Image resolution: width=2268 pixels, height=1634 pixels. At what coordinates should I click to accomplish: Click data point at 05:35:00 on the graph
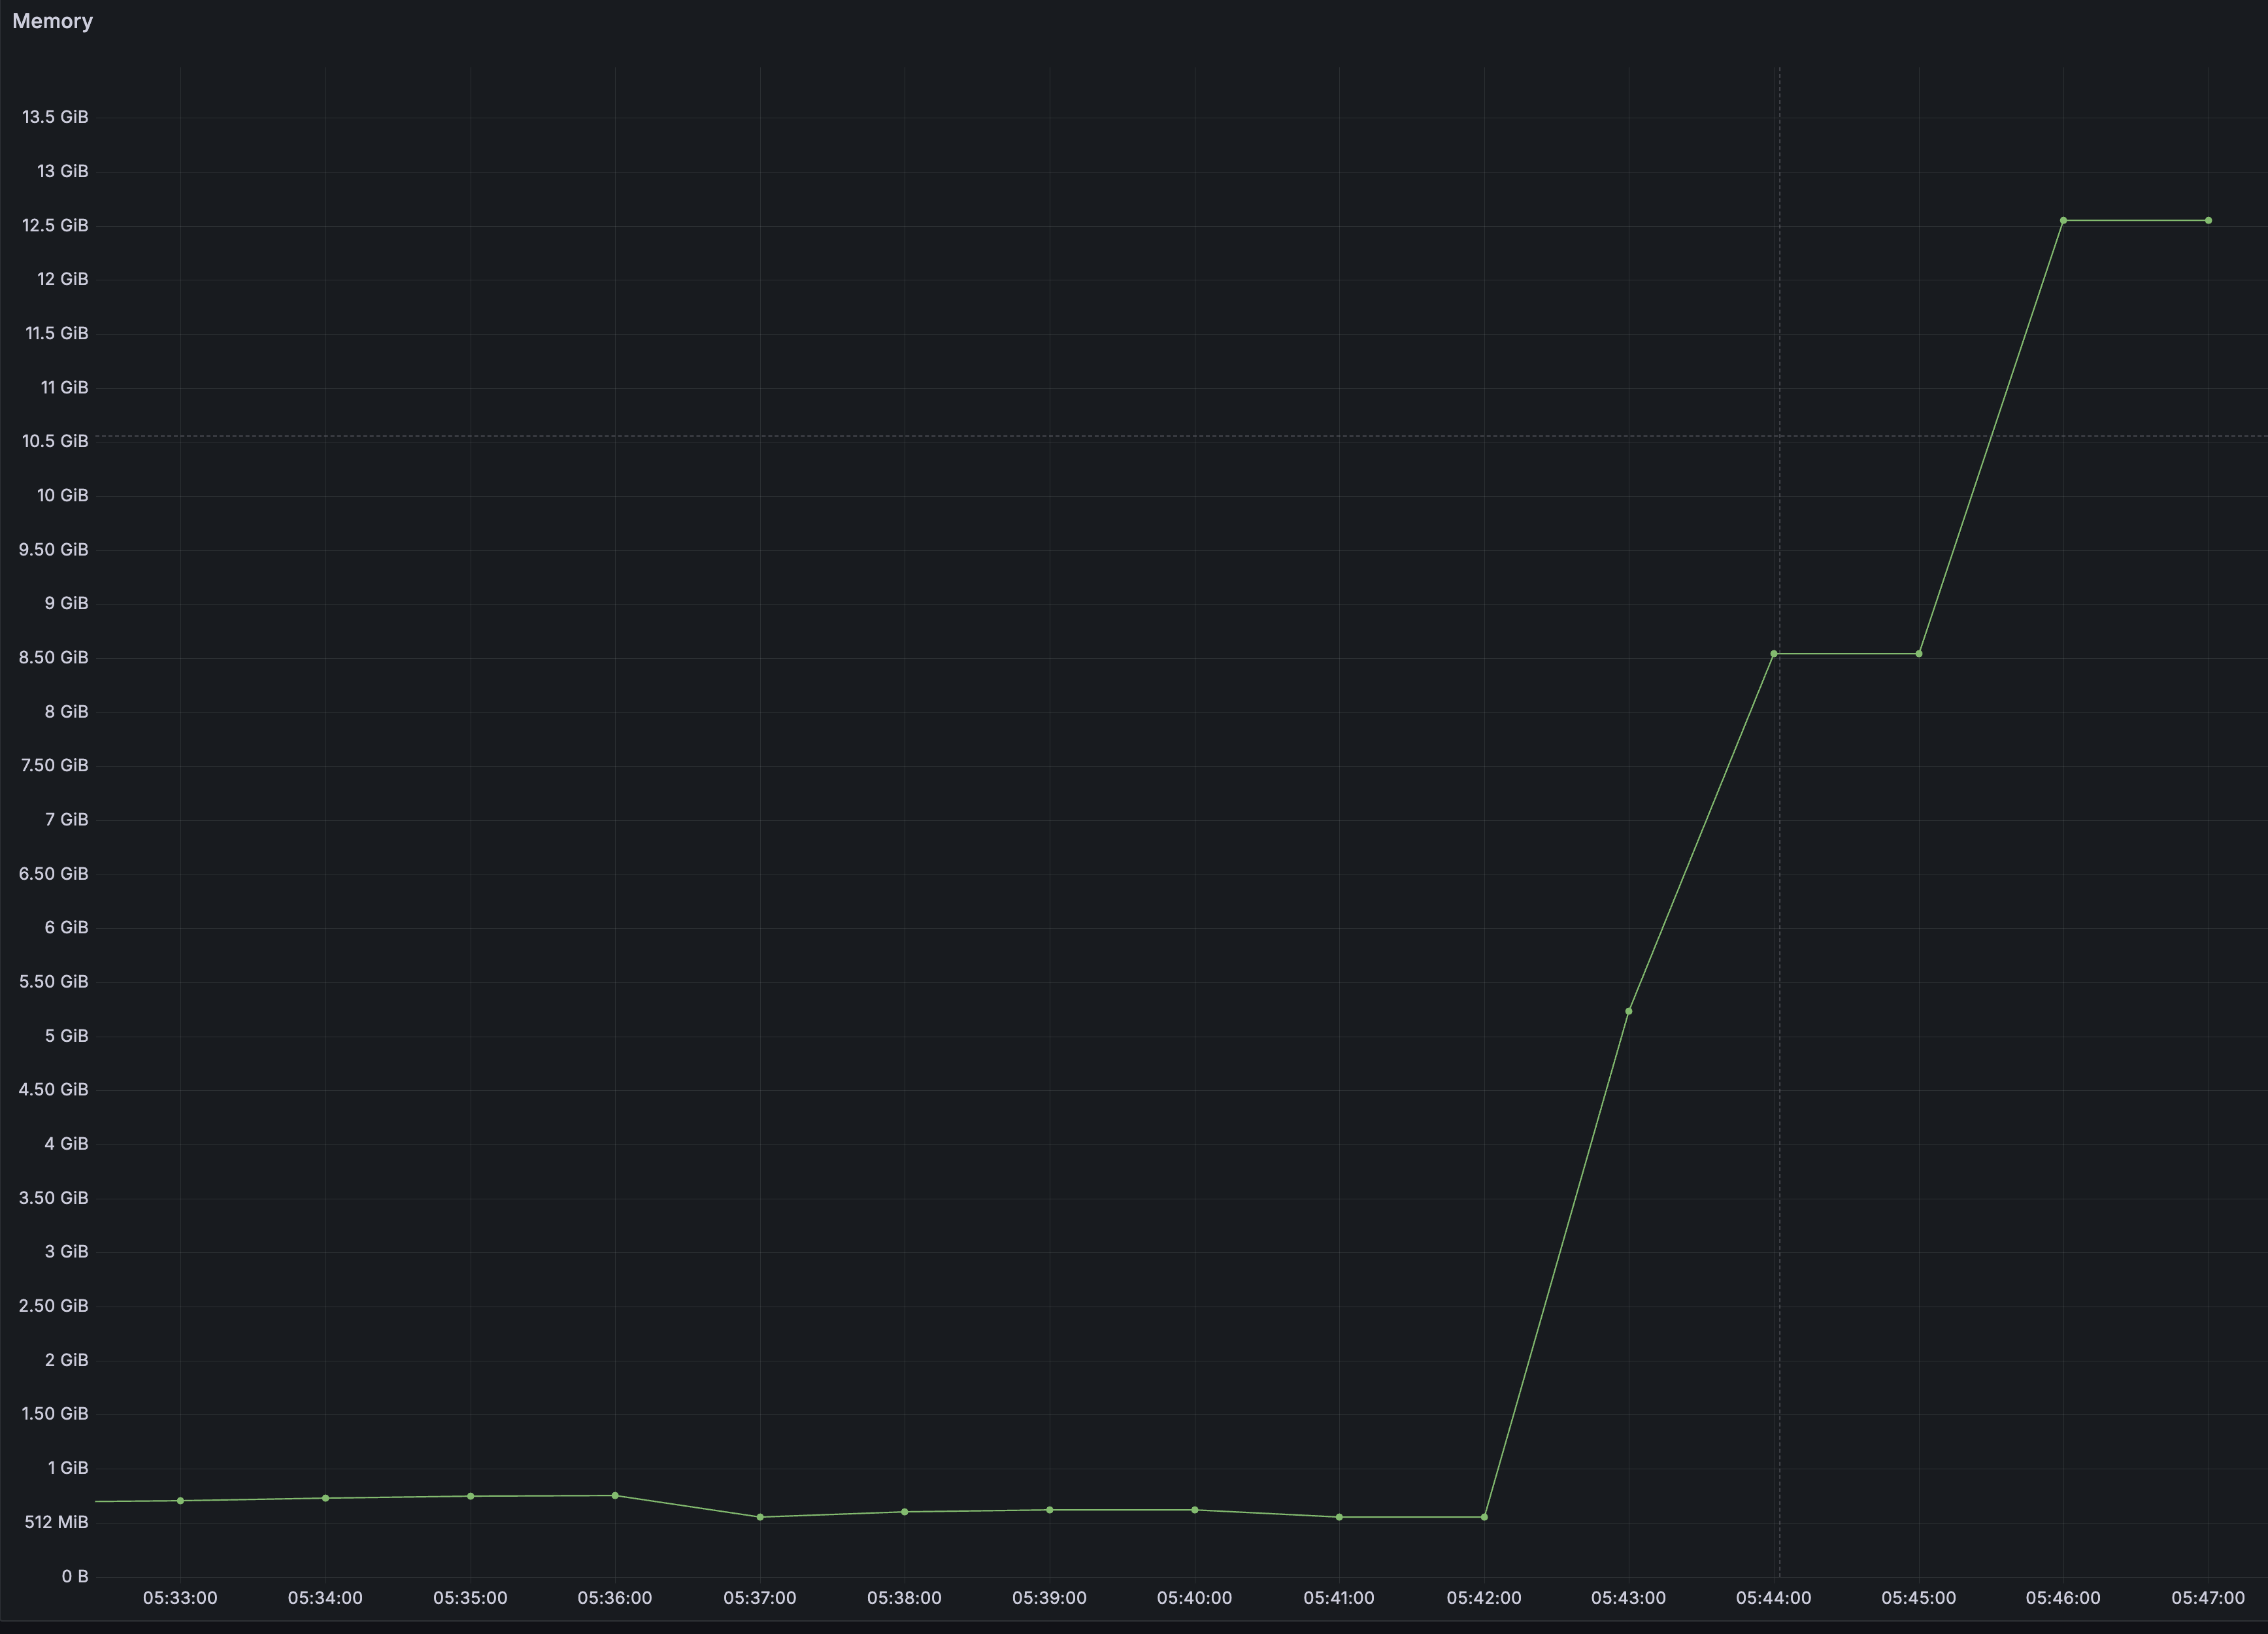[x=470, y=1496]
